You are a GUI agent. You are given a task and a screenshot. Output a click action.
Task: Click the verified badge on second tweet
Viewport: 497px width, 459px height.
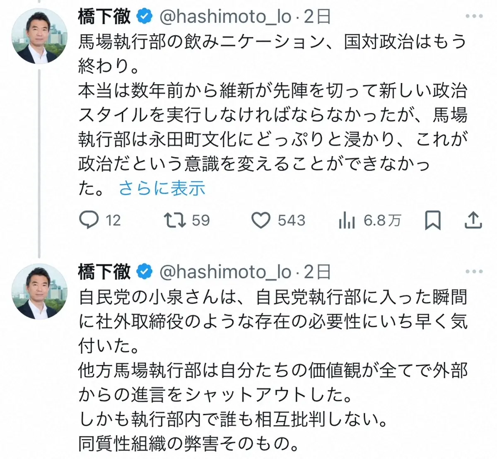point(144,272)
